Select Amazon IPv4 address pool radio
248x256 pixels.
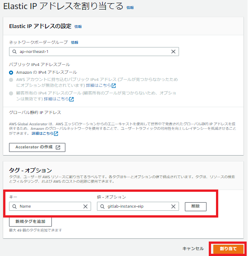pyautogui.click(x=11, y=72)
